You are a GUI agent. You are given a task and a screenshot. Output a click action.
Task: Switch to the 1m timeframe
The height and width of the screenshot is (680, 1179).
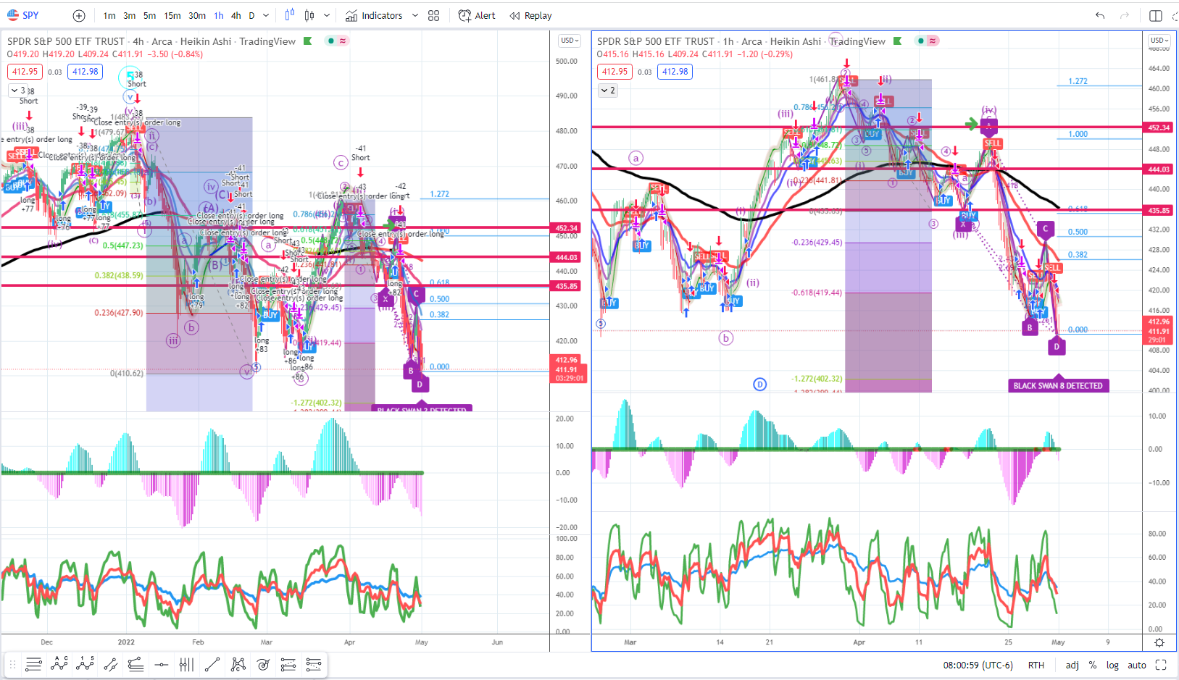pos(109,15)
